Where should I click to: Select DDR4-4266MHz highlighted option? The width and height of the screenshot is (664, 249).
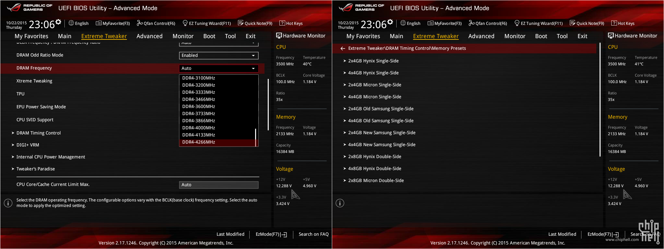click(218, 142)
